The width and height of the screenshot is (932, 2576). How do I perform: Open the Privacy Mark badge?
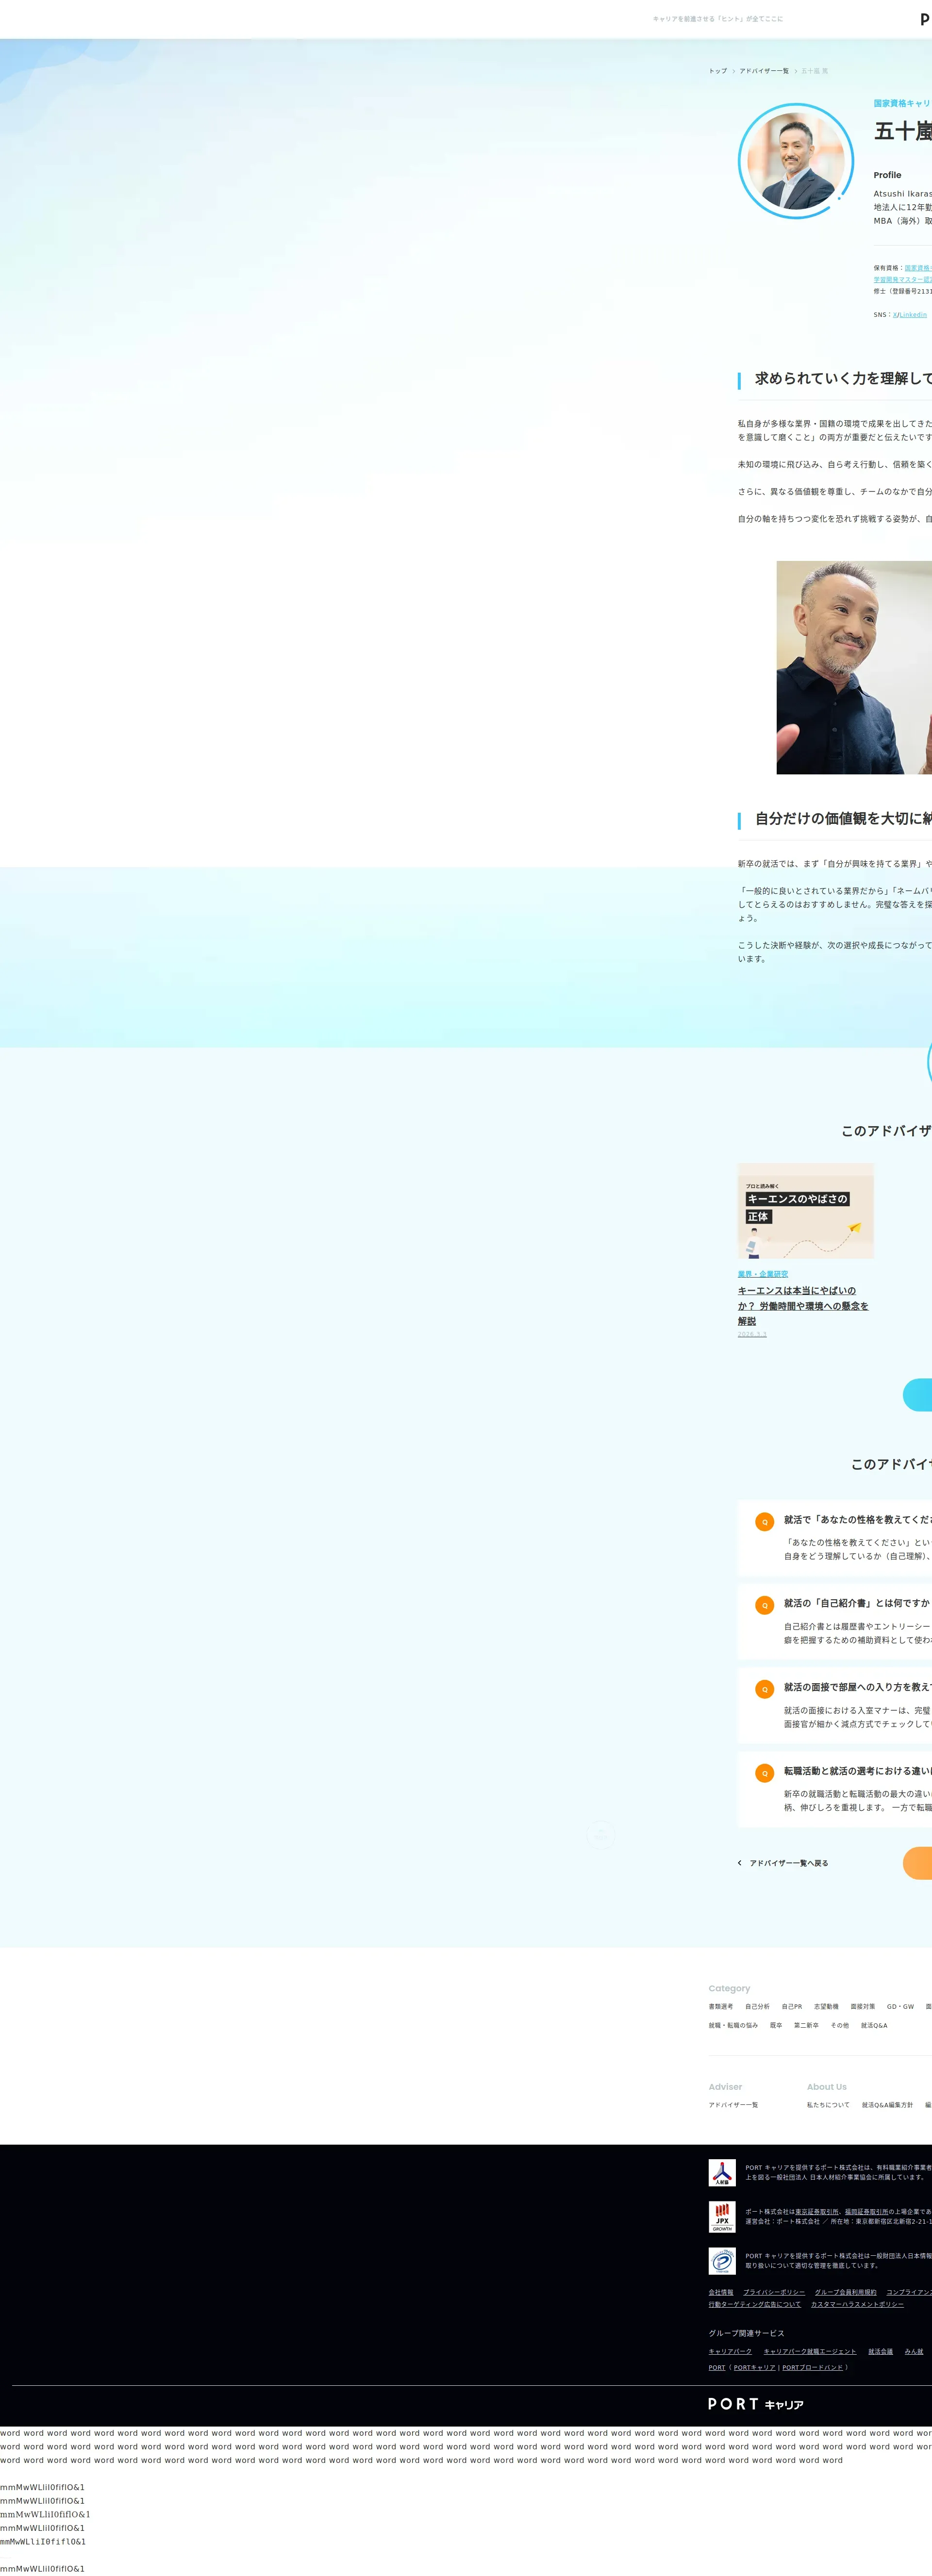[722, 2260]
